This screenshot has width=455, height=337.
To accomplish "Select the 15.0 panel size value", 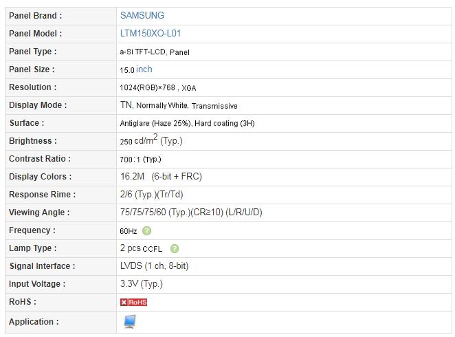I will (127, 70).
